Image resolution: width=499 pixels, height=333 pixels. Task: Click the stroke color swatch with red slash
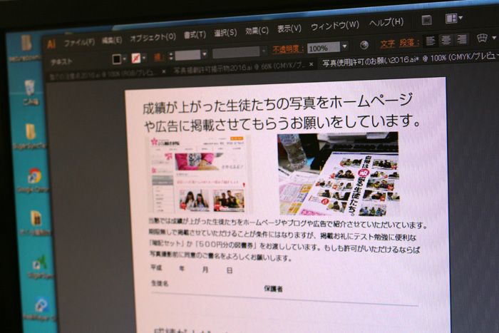[x=136, y=57]
